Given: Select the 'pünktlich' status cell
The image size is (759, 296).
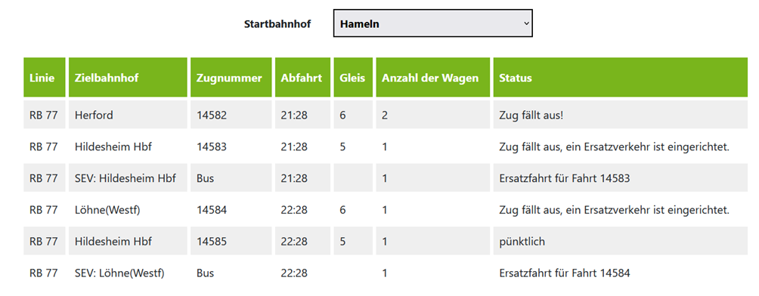Looking at the screenshot, I should 621,241.
